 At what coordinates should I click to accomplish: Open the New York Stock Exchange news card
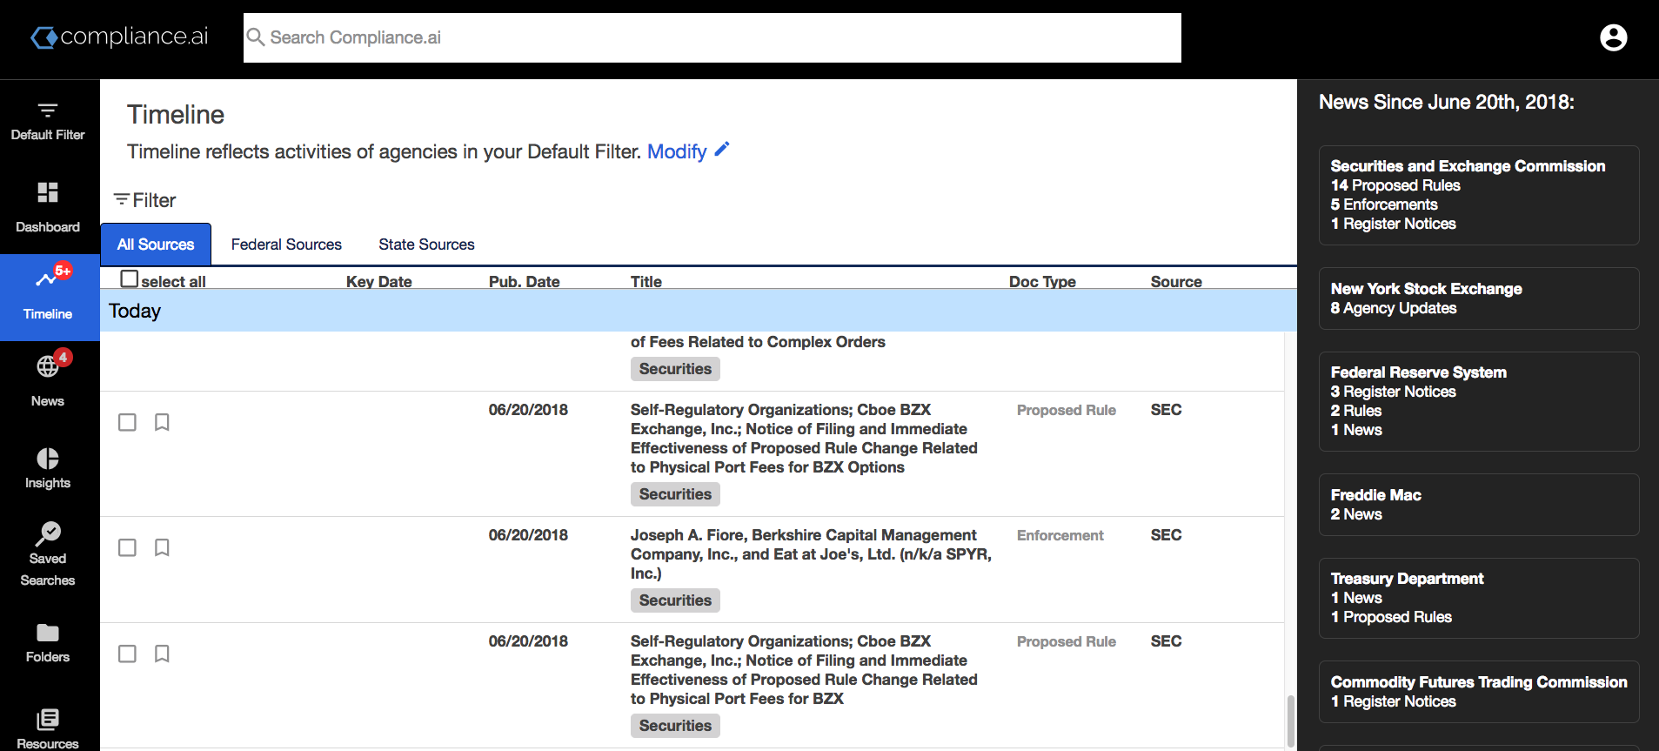1479,298
